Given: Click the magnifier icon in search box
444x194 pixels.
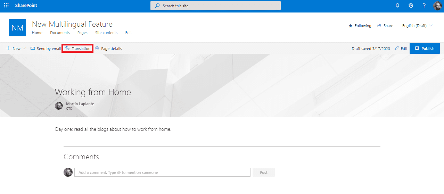Looking at the screenshot, I should [157, 6].
